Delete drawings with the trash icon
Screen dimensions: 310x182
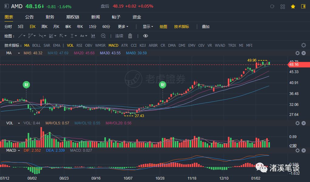130,36
